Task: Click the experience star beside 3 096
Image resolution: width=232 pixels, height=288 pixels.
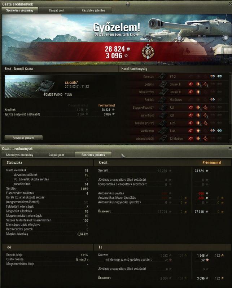Action: pyautogui.click(x=126, y=55)
